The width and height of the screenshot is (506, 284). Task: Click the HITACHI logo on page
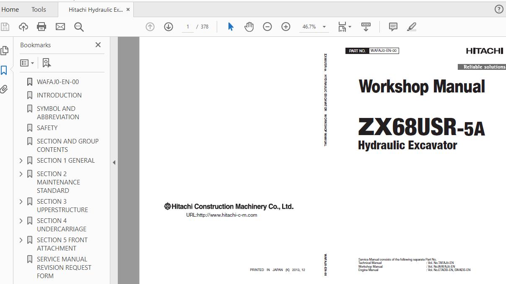(485, 51)
